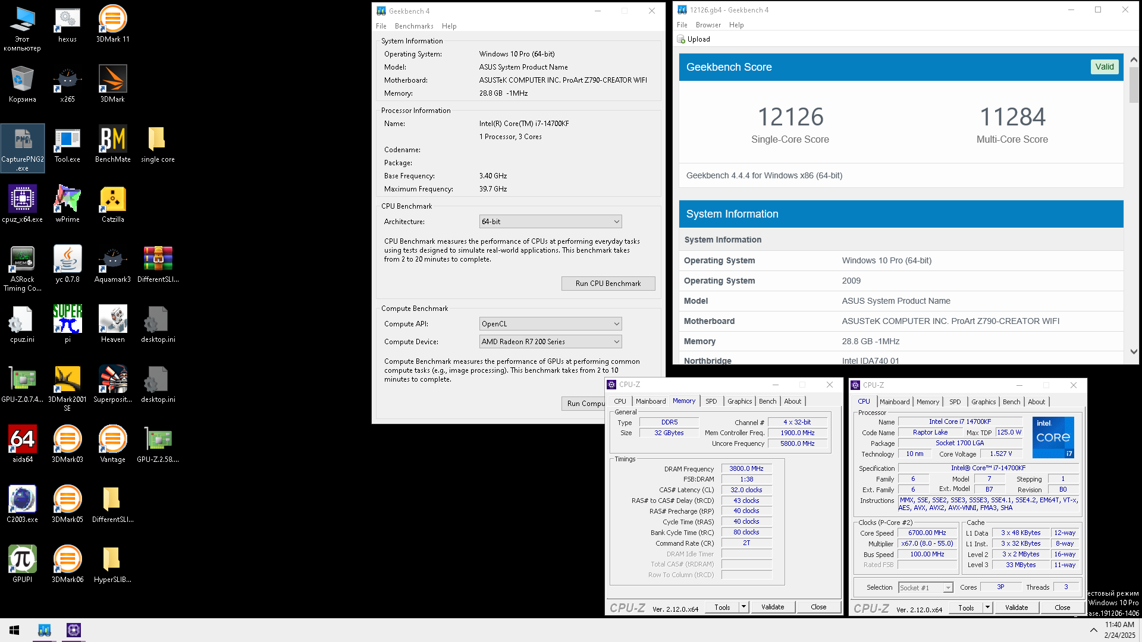The height and width of the screenshot is (642, 1142).
Task: Open the 3DMark 11 desktop icon
Action: click(112, 24)
